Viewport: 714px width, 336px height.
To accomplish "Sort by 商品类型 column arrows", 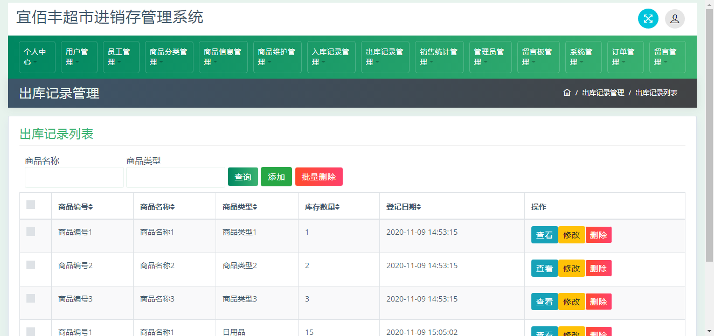I will (x=255, y=207).
